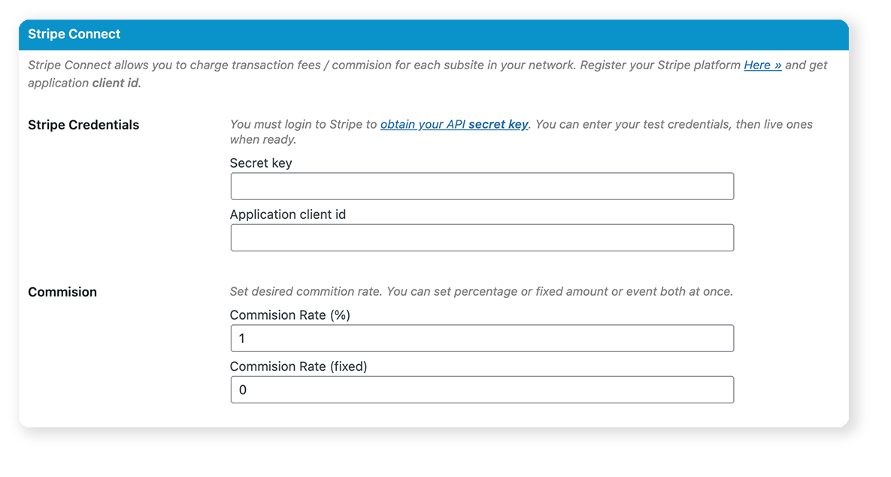Click the Commision Rate (%) input box
This screenshot has height=477, width=891.
click(x=481, y=339)
